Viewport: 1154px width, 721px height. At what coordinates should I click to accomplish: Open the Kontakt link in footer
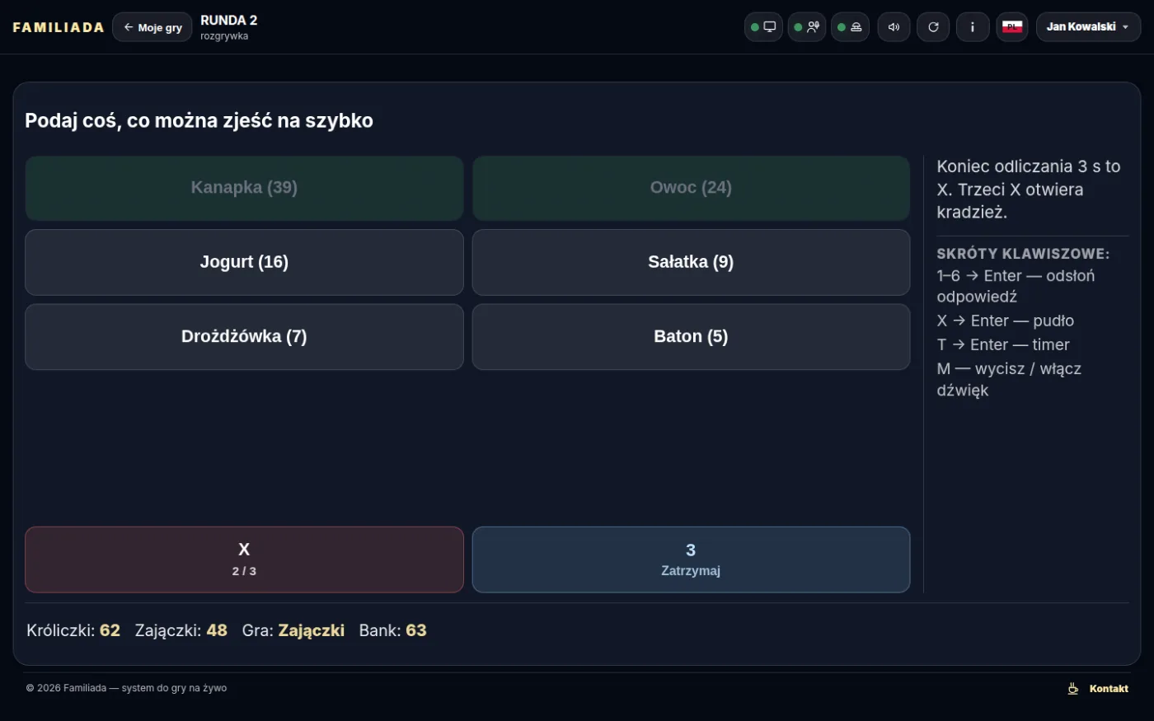(1109, 689)
